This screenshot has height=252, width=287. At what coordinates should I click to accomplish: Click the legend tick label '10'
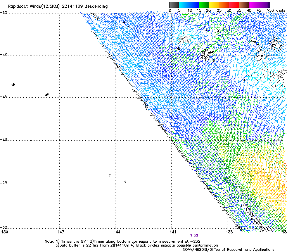tap(190, 10)
